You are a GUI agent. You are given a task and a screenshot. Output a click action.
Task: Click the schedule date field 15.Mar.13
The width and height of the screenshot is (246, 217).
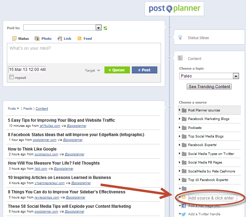27,69
